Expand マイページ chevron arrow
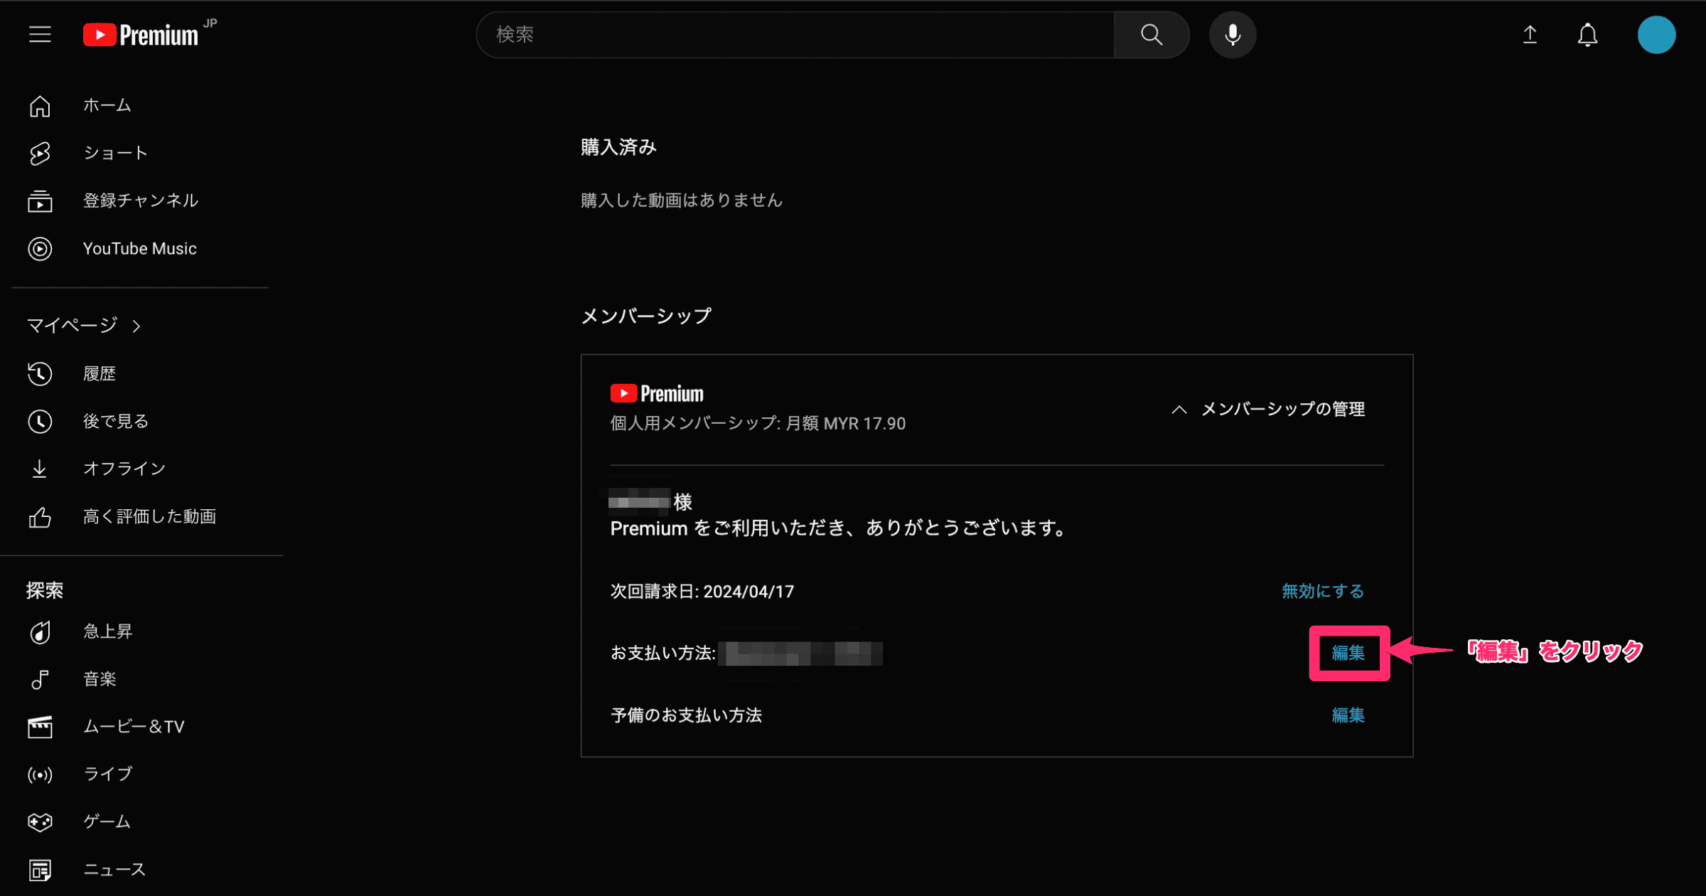Image resolution: width=1706 pixels, height=896 pixels. pyautogui.click(x=136, y=326)
